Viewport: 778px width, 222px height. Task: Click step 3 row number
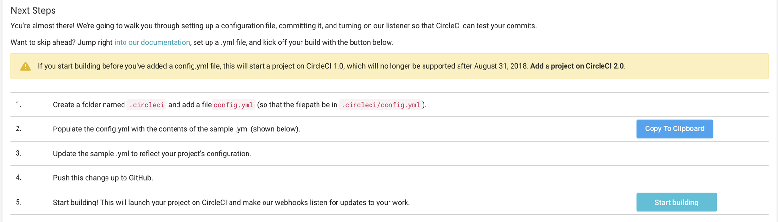coord(18,153)
